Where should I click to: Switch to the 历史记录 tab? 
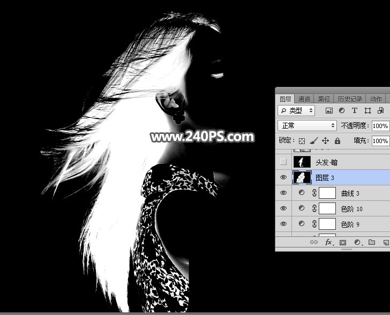tap(350, 99)
